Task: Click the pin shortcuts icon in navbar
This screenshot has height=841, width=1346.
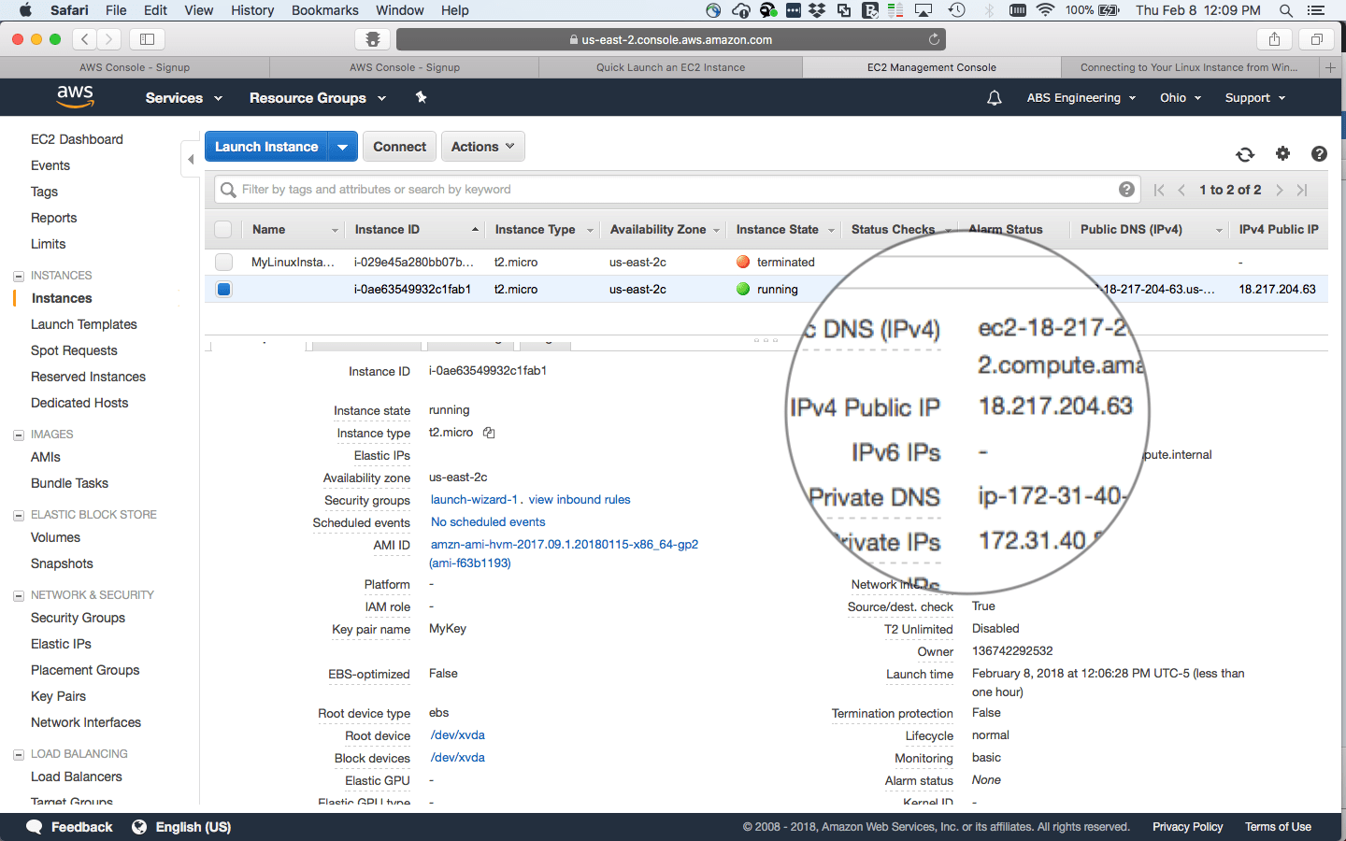Action: (421, 98)
